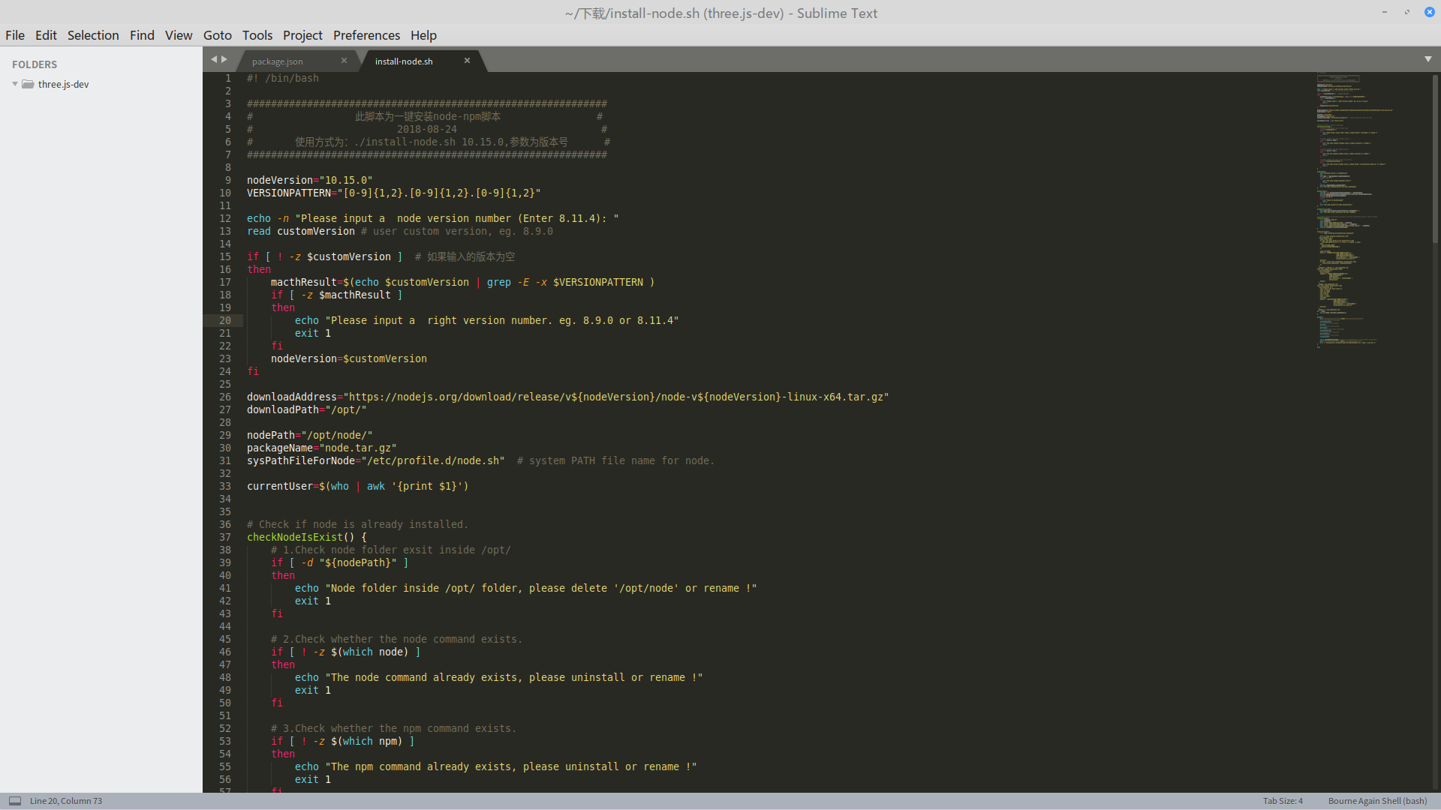
Task: Click the close icon on package.json tab
Action: 344,60
